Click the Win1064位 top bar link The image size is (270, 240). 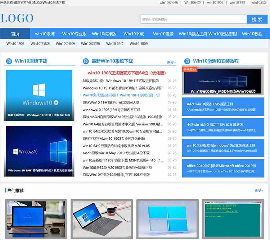[x=193, y=3]
